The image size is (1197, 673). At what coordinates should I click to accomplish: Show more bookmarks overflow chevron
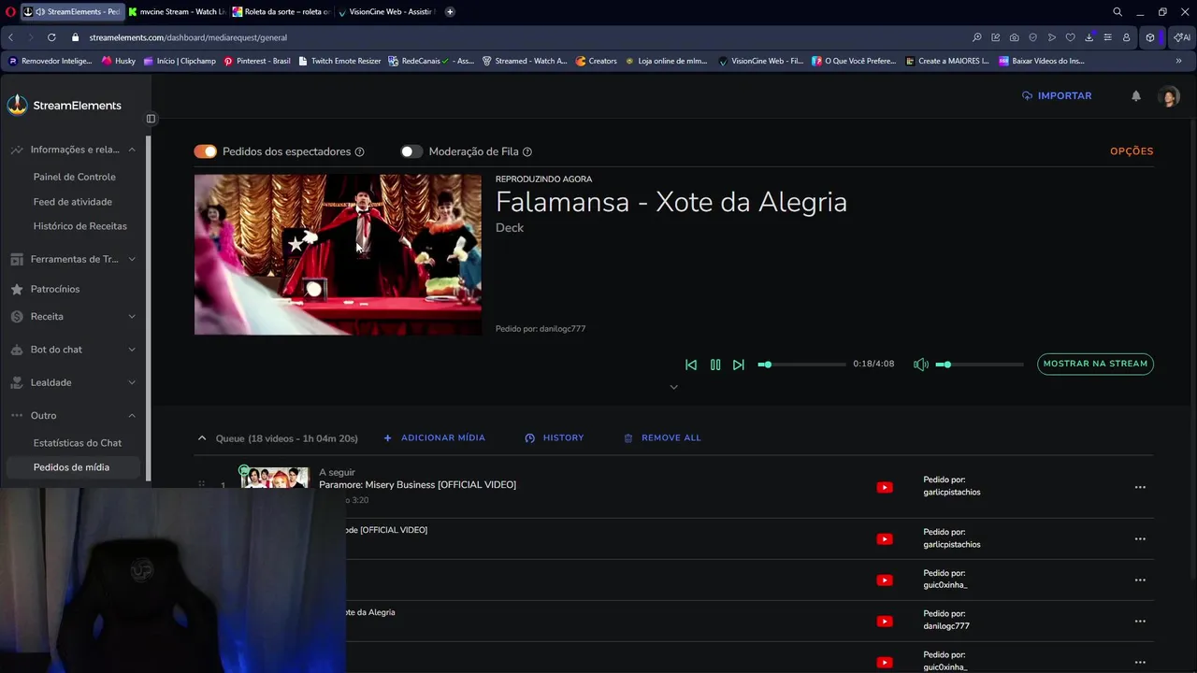1178,61
